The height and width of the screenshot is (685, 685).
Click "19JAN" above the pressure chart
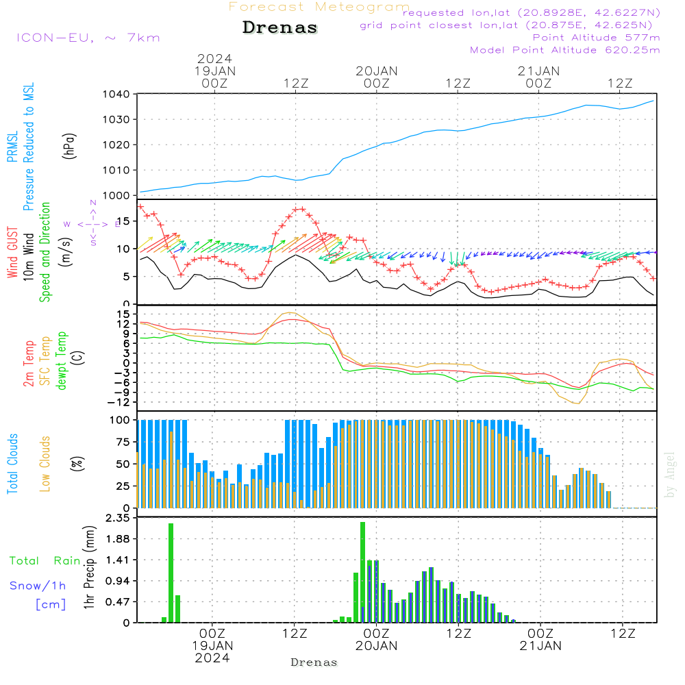click(x=215, y=71)
